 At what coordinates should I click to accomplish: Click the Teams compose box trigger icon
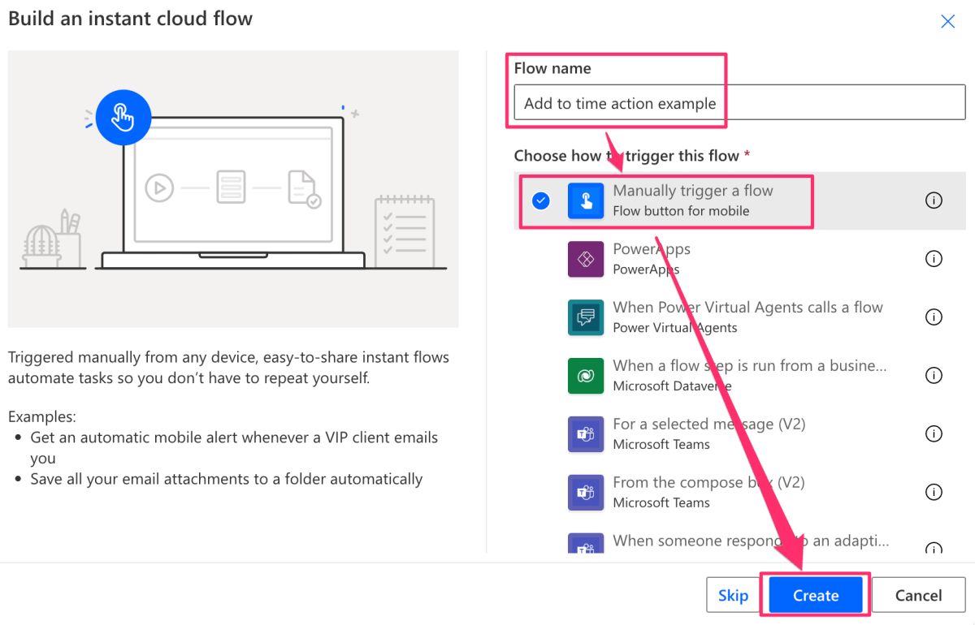587,492
